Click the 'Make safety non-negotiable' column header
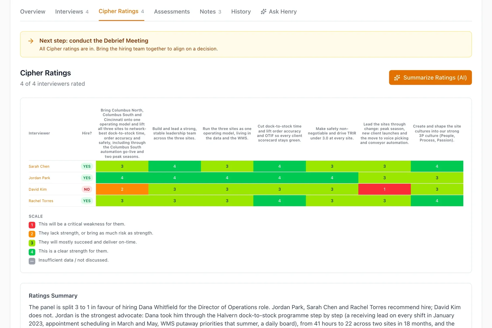Screen dimensions: 492x328 [332, 133]
